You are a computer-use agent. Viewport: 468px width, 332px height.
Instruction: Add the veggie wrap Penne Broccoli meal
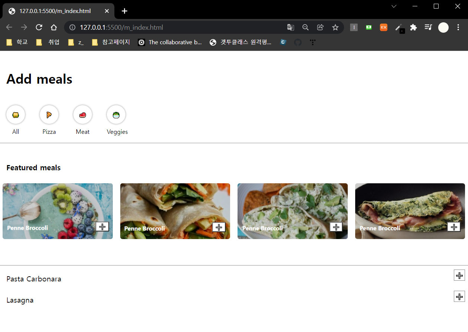[x=219, y=227]
